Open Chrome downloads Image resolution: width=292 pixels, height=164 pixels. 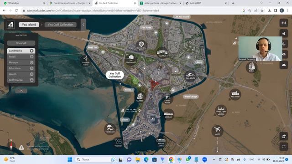tap(269, 10)
